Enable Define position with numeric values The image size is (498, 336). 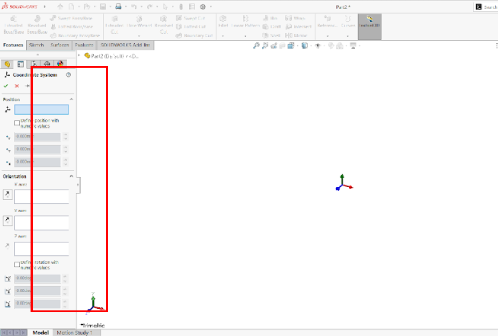[17, 123]
